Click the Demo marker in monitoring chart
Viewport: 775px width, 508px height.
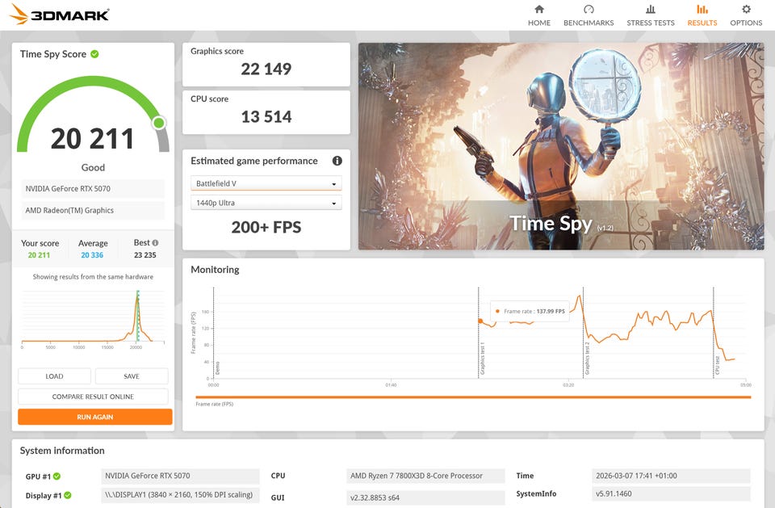point(217,367)
